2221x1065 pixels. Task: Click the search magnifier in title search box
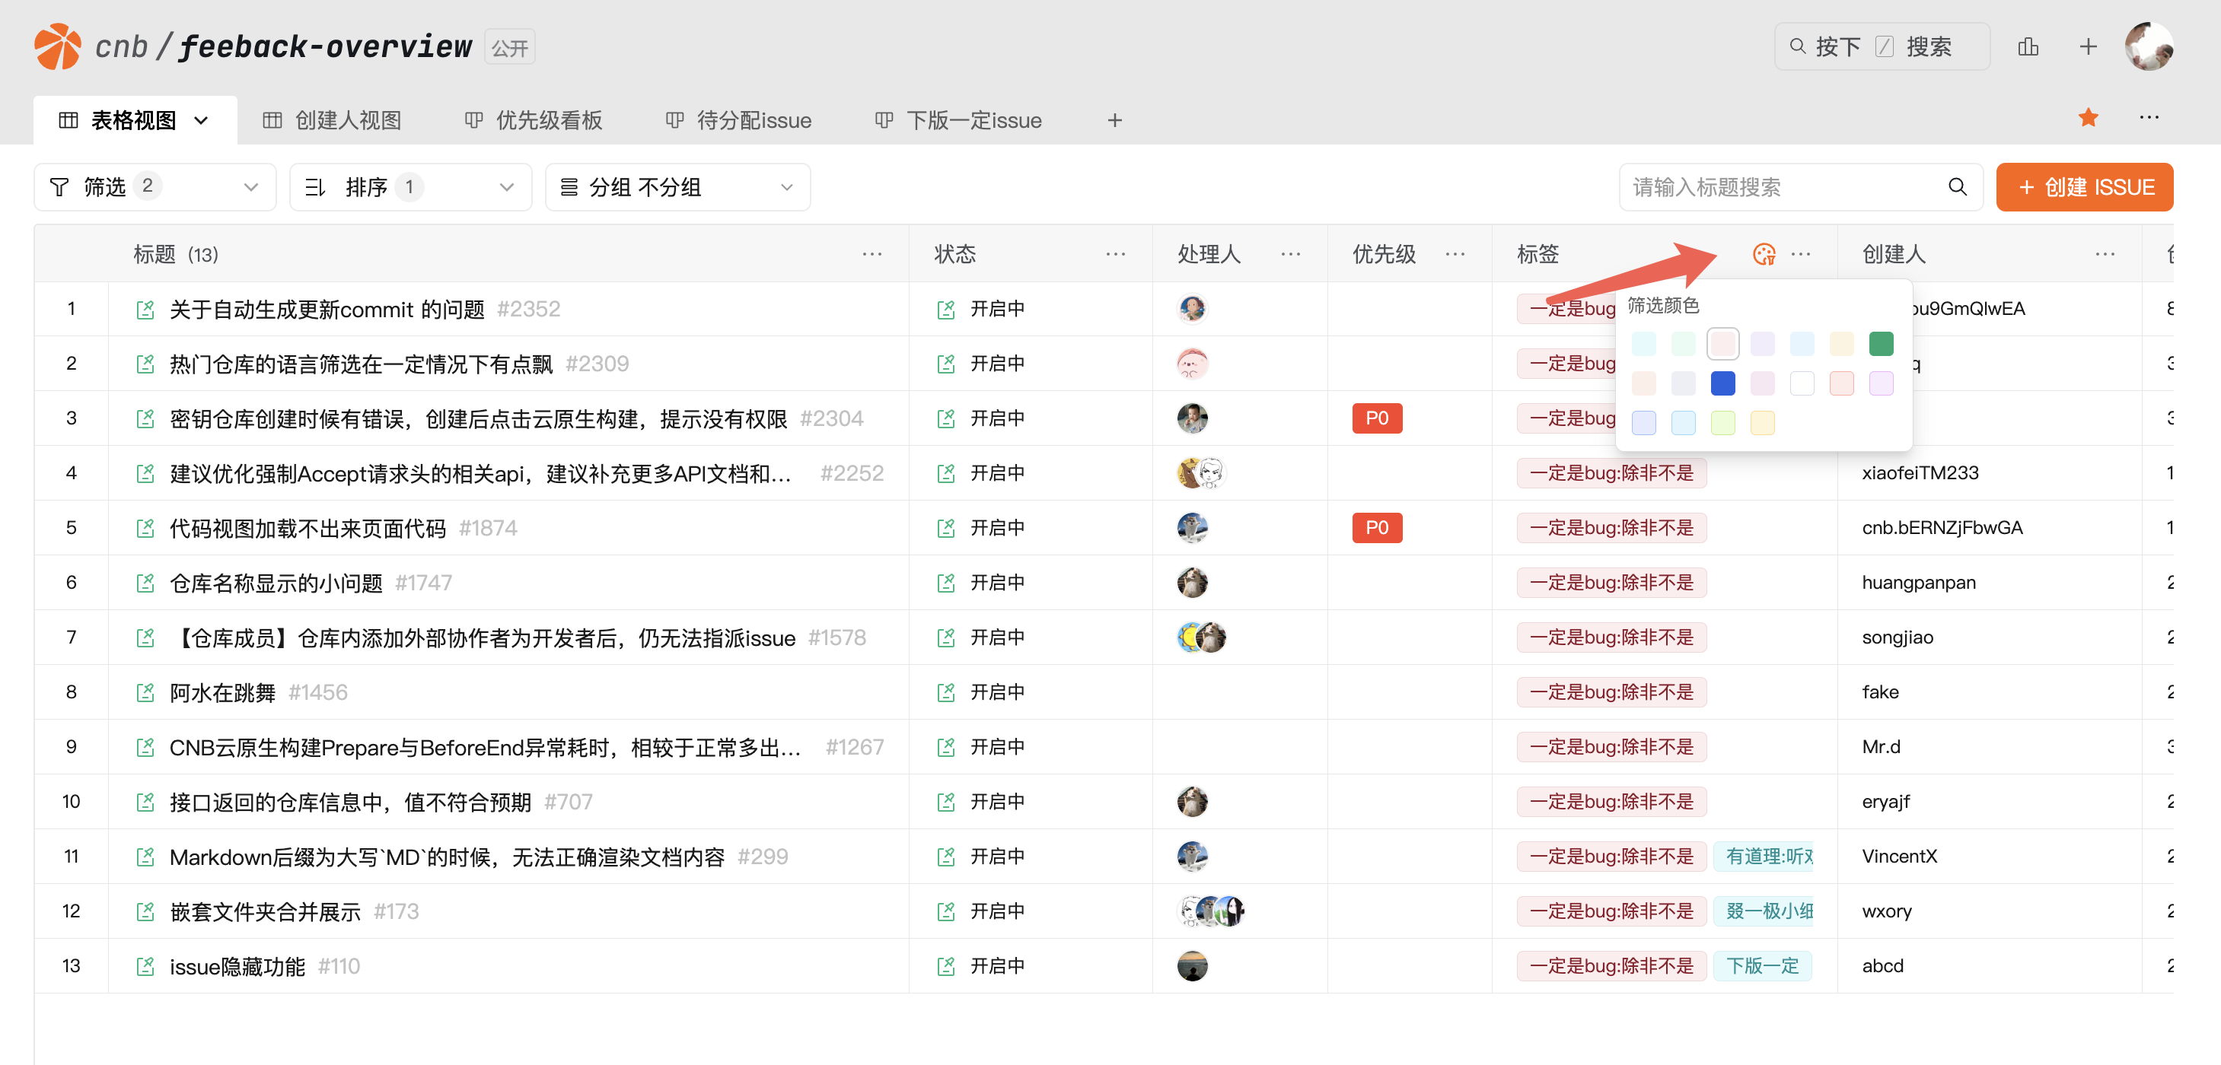coord(1957,187)
